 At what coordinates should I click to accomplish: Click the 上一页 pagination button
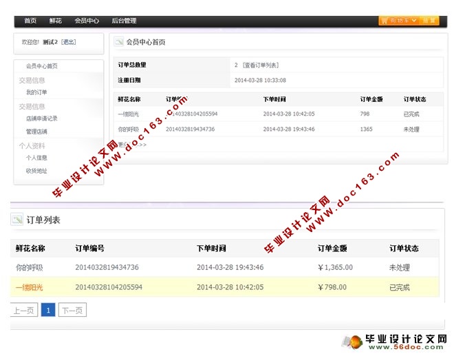coord(24,310)
